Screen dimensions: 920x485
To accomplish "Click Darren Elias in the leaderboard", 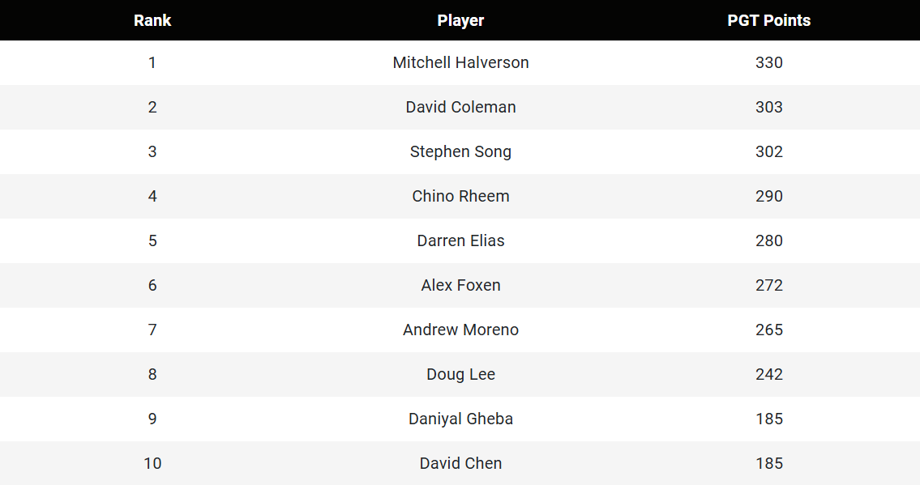I will click(x=460, y=240).
